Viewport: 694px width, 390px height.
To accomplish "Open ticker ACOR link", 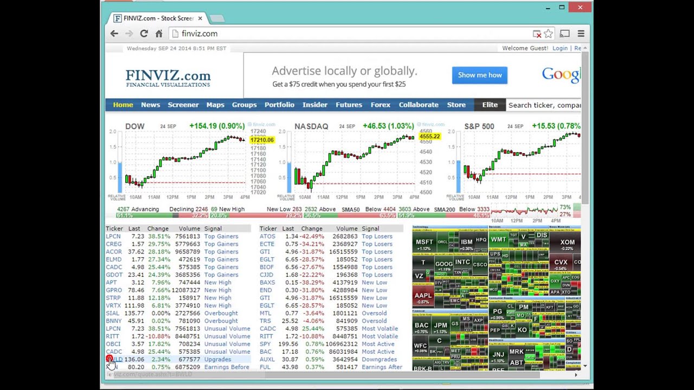I will (114, 251).
